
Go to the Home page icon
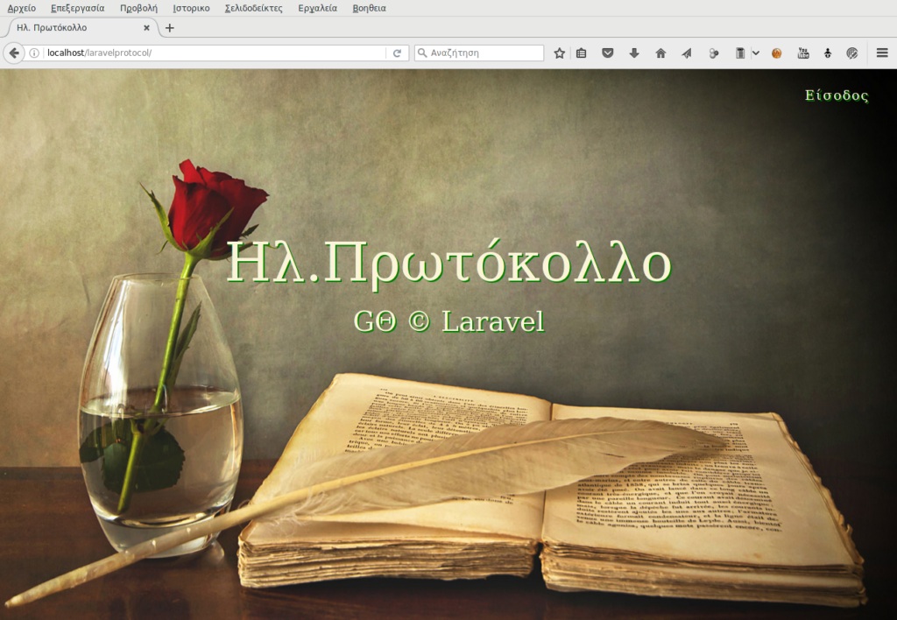[660, 53]
